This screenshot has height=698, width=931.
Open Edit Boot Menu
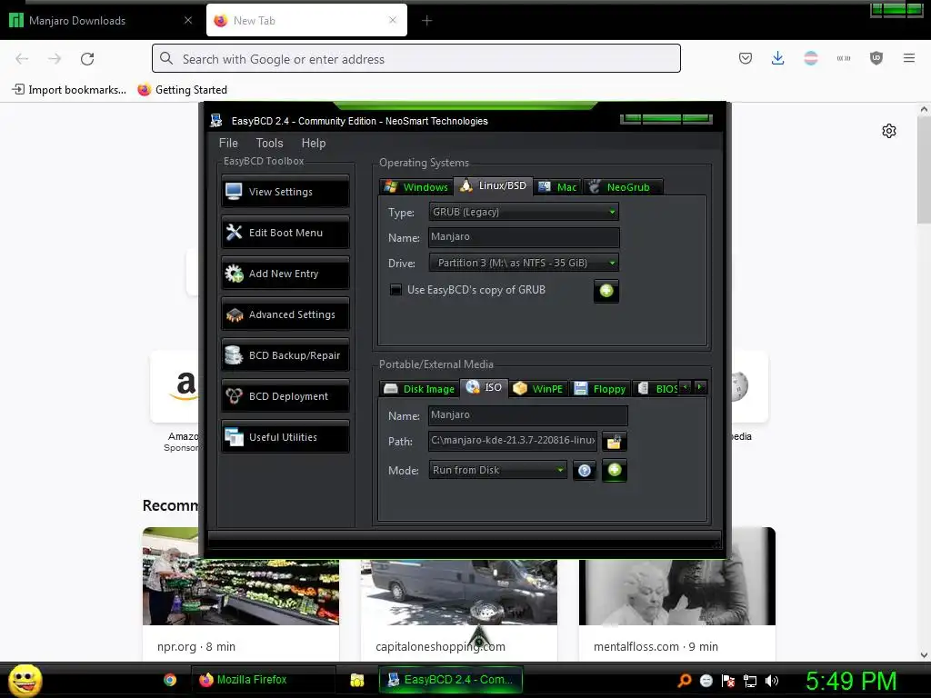(285, 233)
